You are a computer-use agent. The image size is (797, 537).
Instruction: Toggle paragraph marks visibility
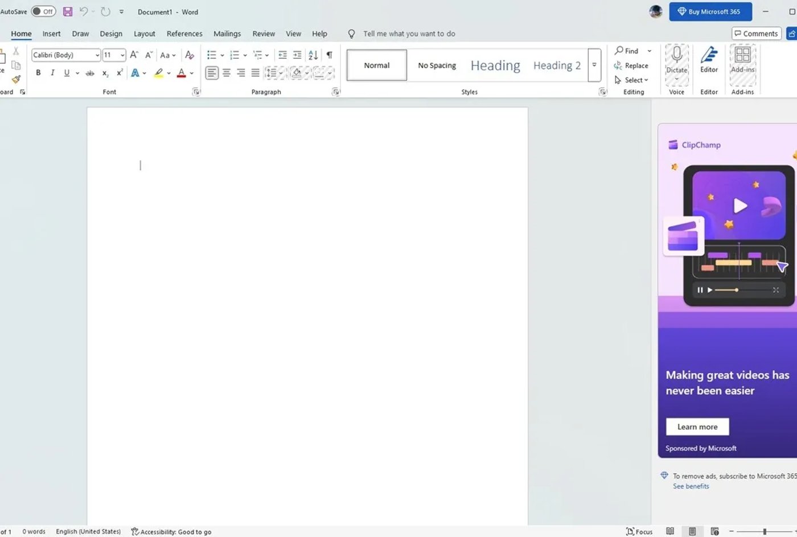pyautogui.click(x=329, y=55)
